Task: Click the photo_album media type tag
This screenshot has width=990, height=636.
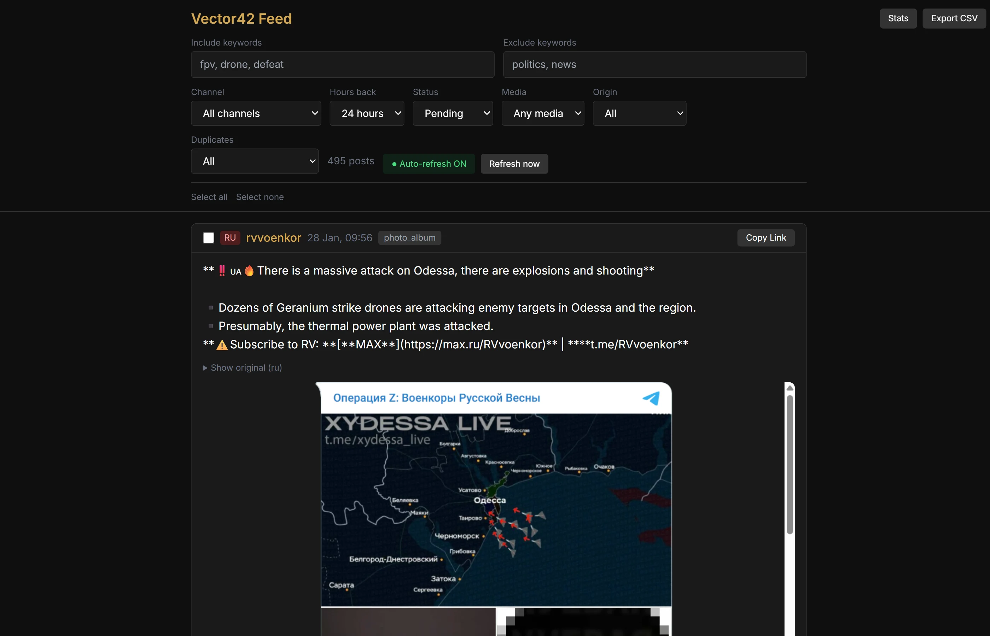Action: 409,237
